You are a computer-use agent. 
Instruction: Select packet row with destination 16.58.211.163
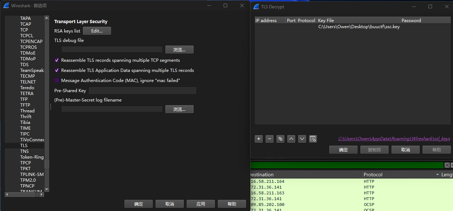click(x=351, y=193)
